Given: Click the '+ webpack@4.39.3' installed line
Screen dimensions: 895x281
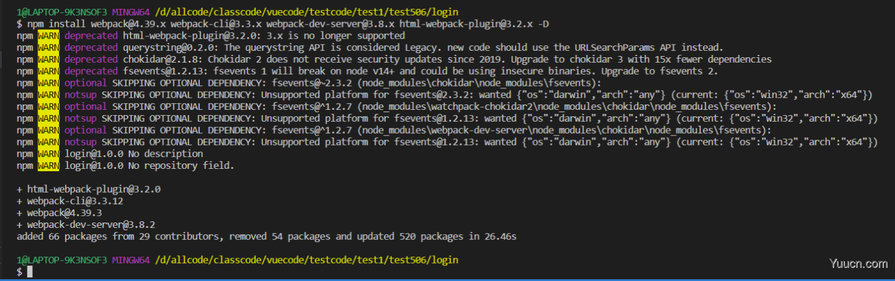Looking at the screenshot, I should click(x=60, y=213).
